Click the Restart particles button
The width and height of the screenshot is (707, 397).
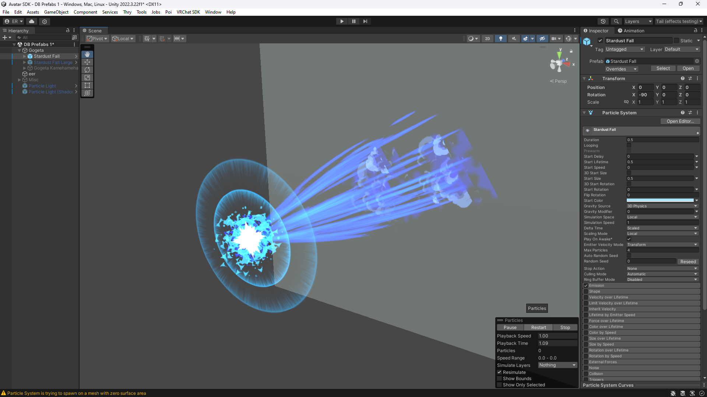tap(538, 328)
